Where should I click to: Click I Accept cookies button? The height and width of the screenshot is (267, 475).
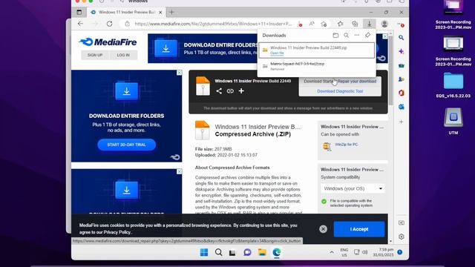coord(359,229)
